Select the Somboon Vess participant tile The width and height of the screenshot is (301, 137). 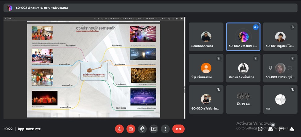coord(206,37)
